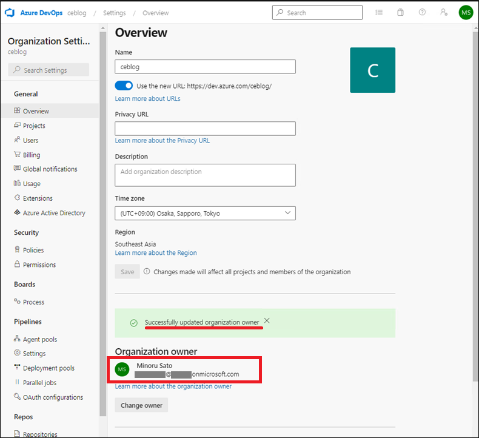The image size is (479, 438).
Task: Click the ceblog breadcrumb link
Action: [76, 13]
